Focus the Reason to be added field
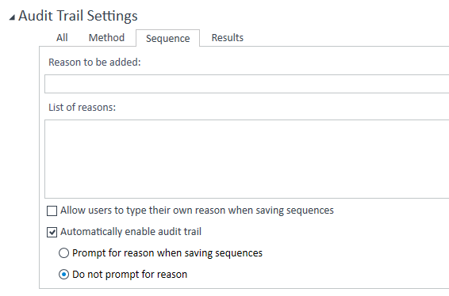449x296 pixels. (x=247, y=84)
